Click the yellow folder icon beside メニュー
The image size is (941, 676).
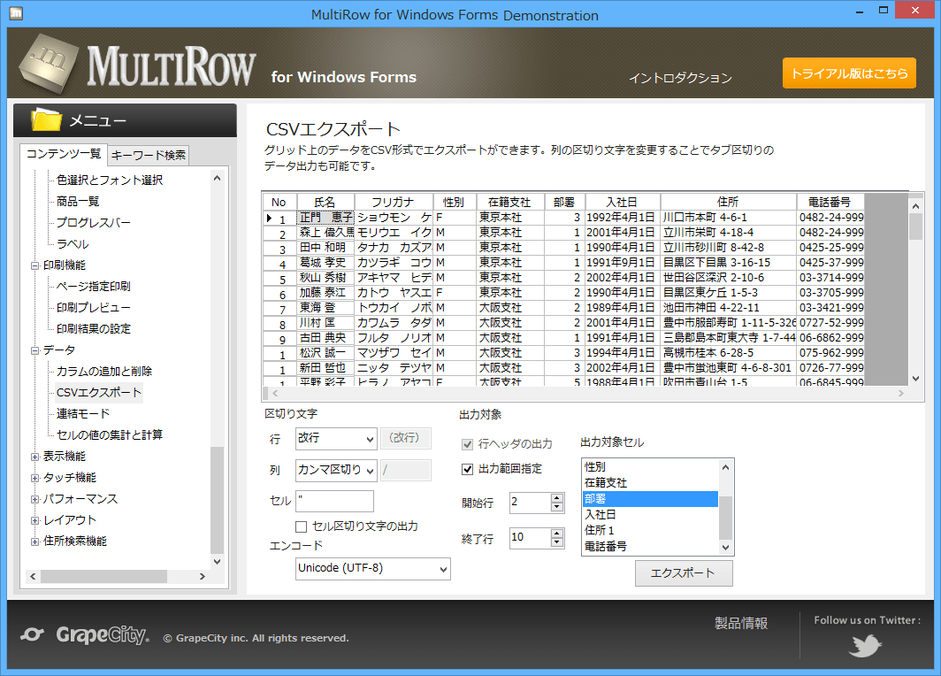click(47, 119)
